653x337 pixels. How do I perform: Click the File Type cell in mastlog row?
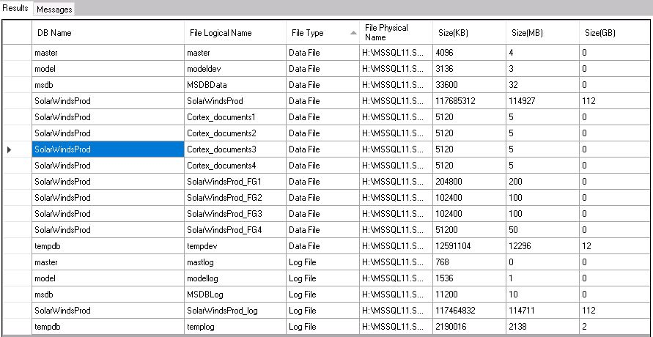pyautogui.click(x=322, y=262)
